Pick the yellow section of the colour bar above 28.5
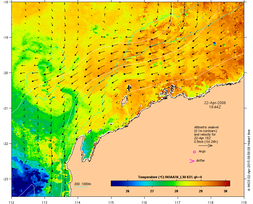 189,183
